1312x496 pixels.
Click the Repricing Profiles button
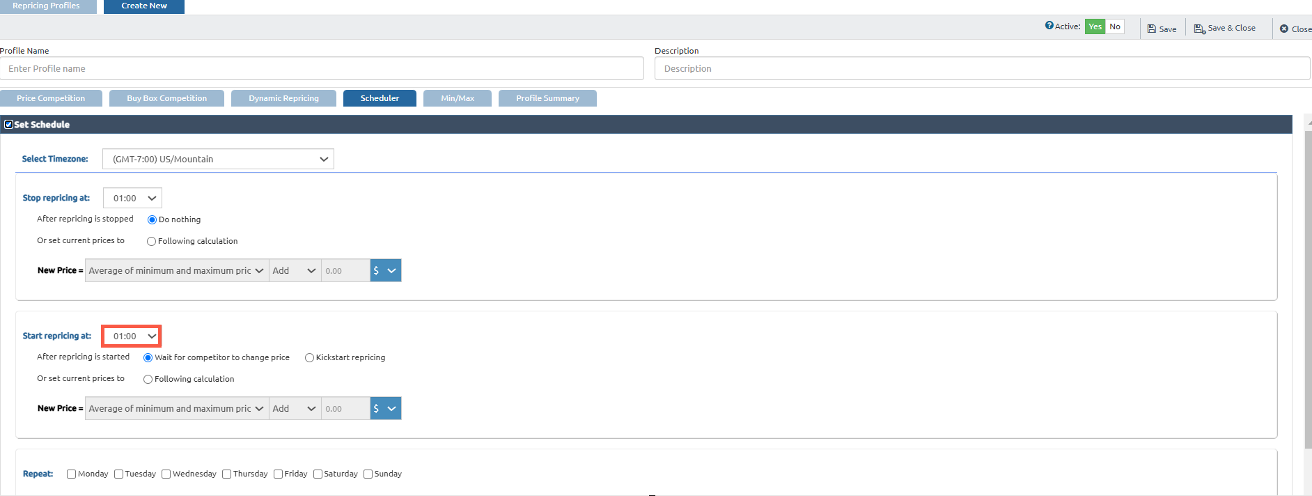46,6
